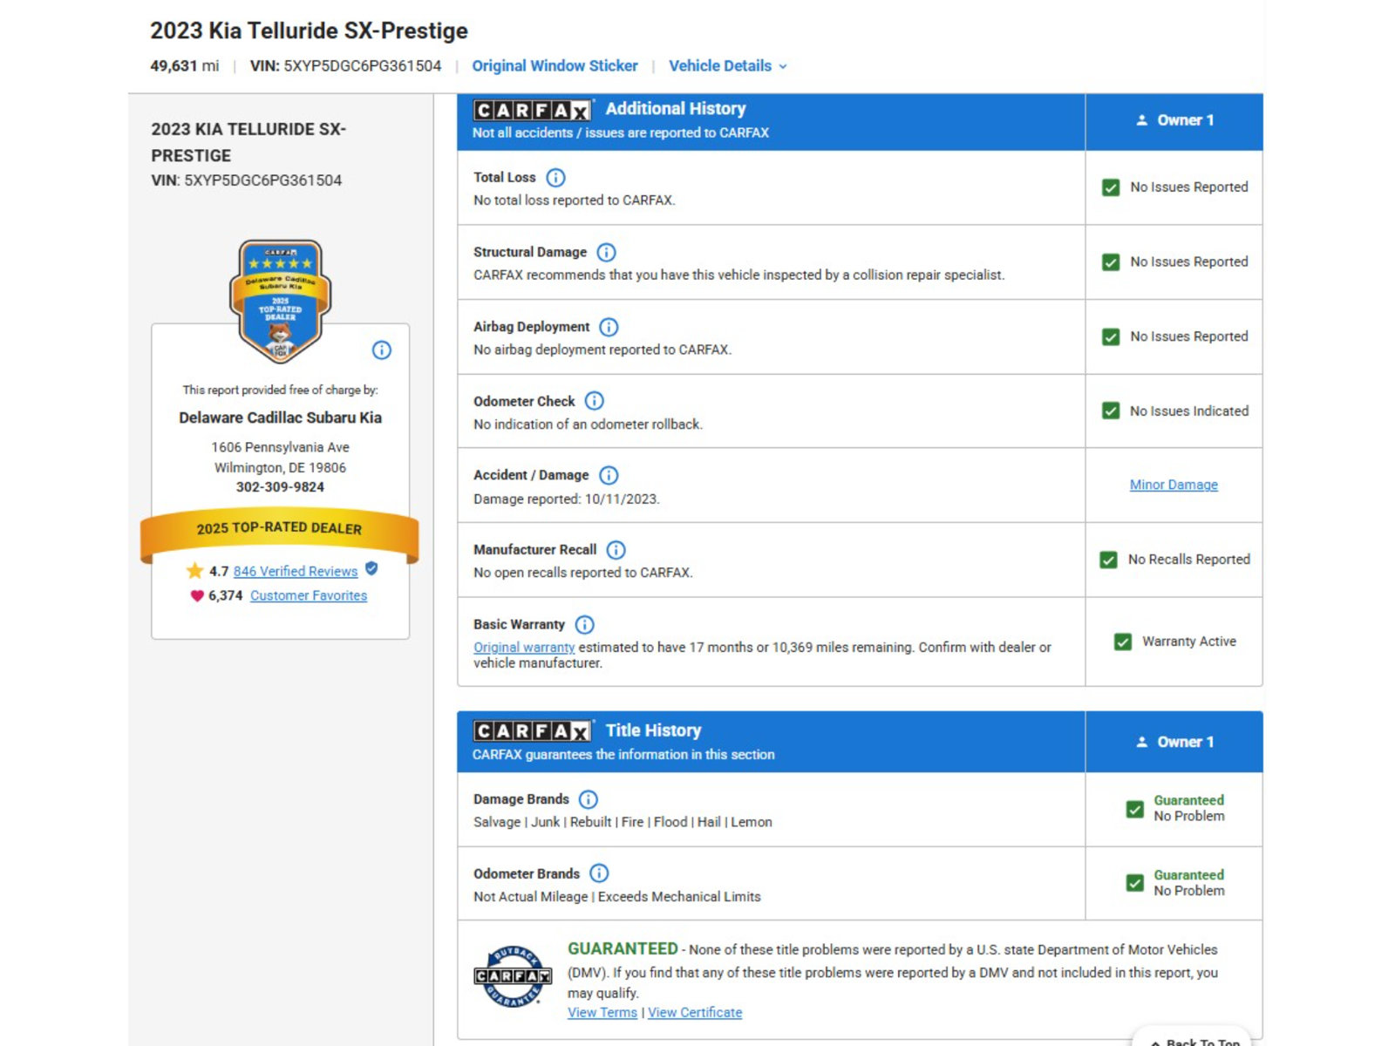Show info for Odometer Check
The height and width of the screenshot is (1046, 1395).
pos(594,401)
